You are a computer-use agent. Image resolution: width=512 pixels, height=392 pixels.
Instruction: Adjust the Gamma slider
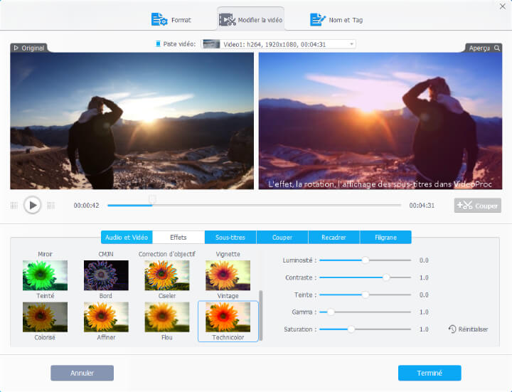coord(365,312)
